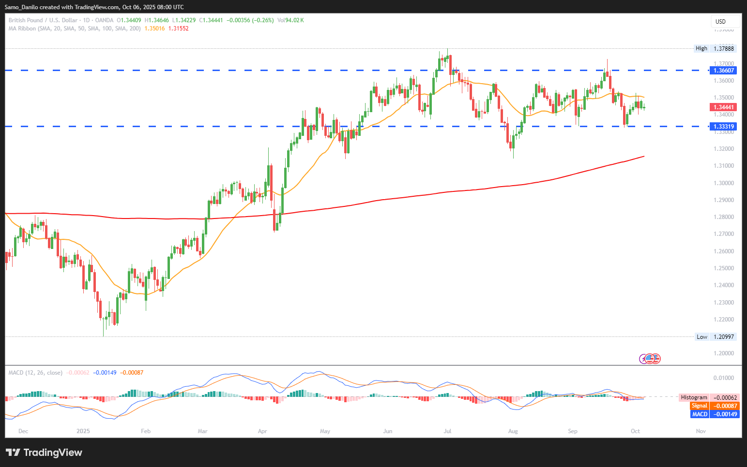
Task: Click the Samo_Danilo created with TradingView.com caption
Action: [94, 7]
